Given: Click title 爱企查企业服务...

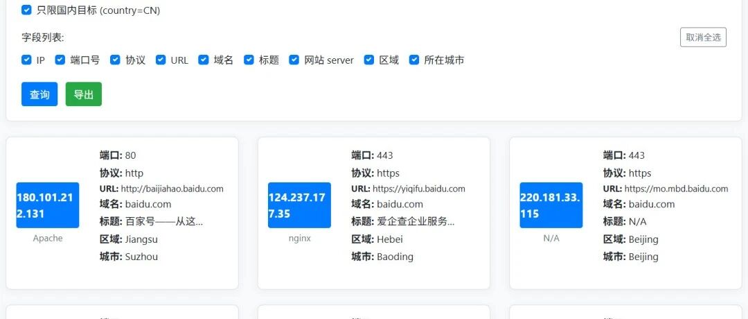Looking at the screenshot, I should 416,222.
